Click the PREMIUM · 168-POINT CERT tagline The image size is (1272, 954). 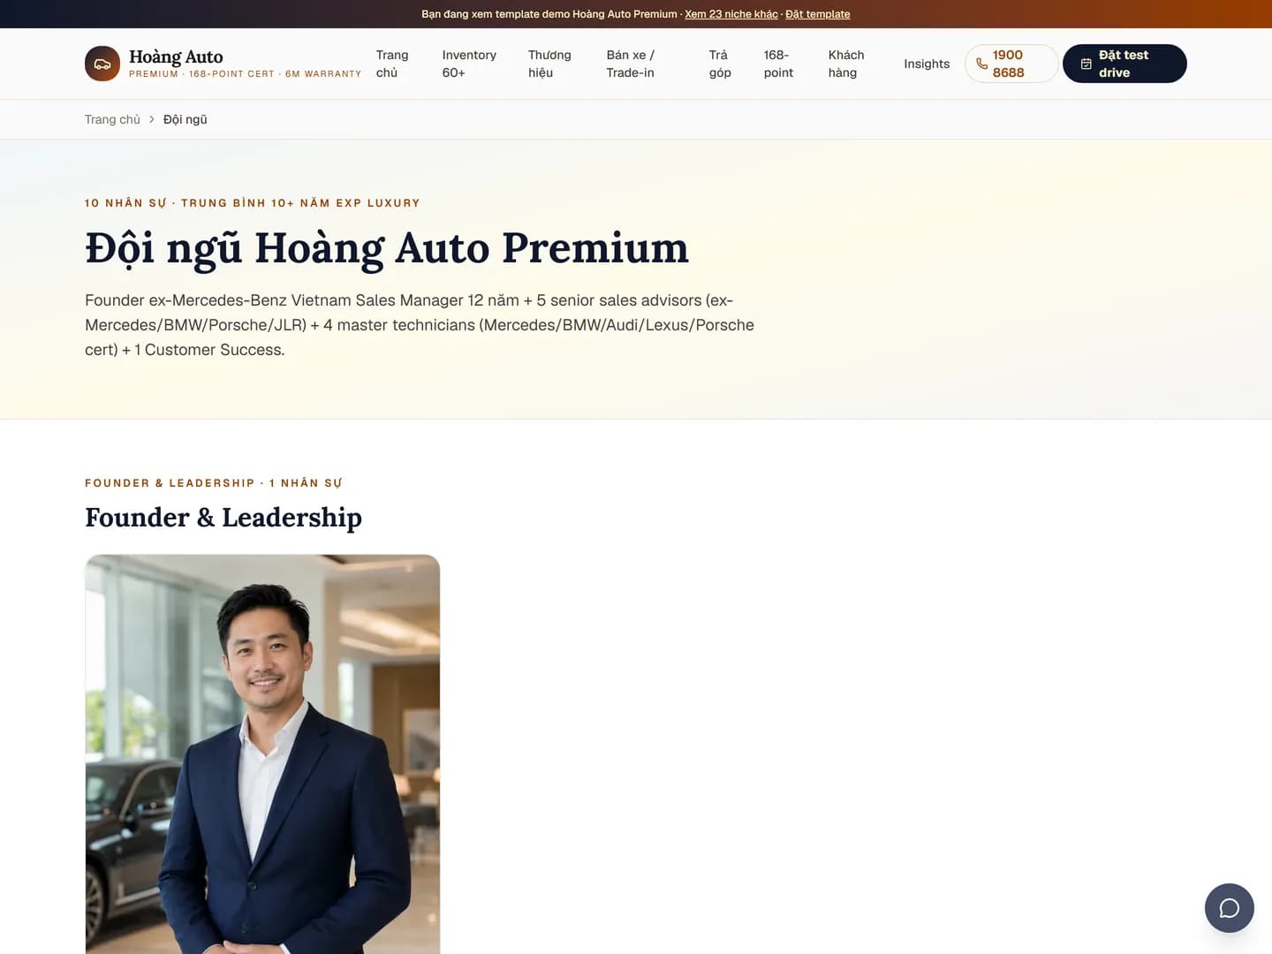click(246, 74)
